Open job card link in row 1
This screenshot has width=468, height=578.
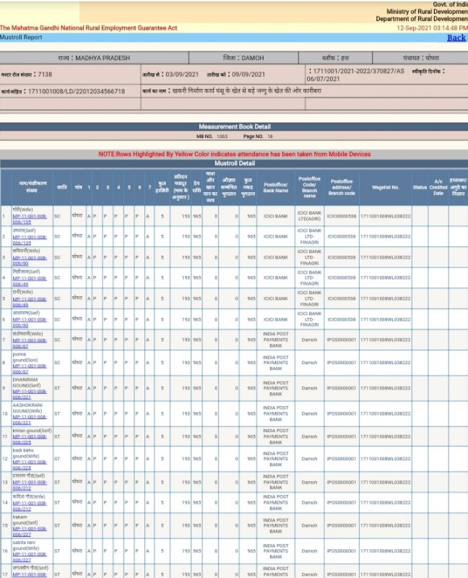pyautogui.click(x=30, y=219)
